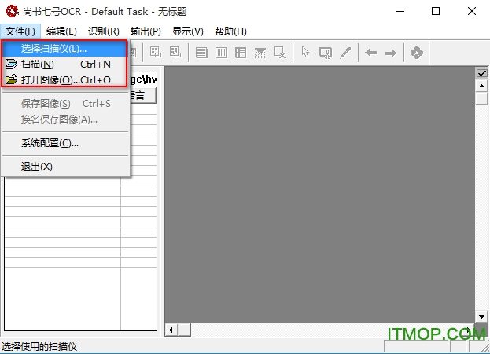The width and height of the screenshot is (490, 354).
Task: Click the right arrow next-page toolbar icon
Action: click(391, 53)
